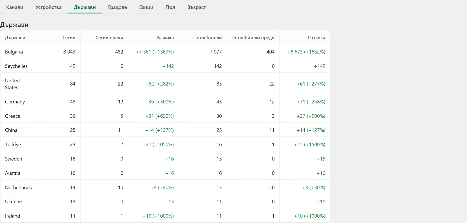The image size is (467, 223).
Task: Switch to the Канали tab
Action: coord(15,7)
